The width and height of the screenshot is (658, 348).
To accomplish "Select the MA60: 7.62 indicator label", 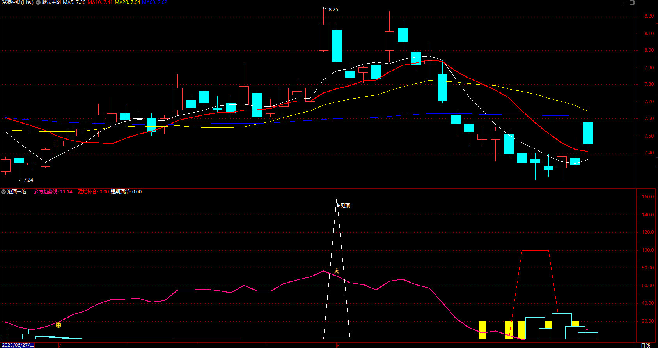I will click(154, 2).
